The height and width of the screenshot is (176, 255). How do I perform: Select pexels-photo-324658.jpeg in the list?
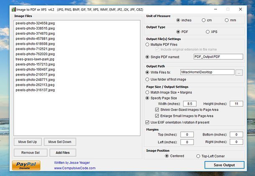point(35,23)
